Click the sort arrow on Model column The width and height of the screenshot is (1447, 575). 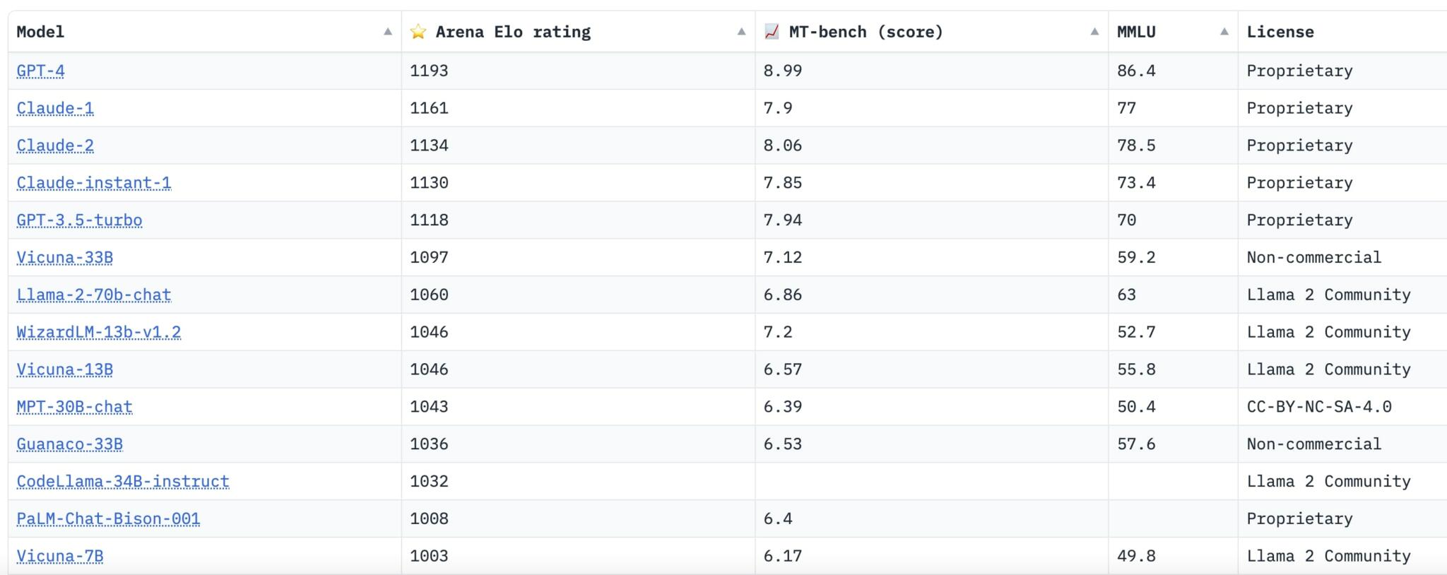coord(387,32)
